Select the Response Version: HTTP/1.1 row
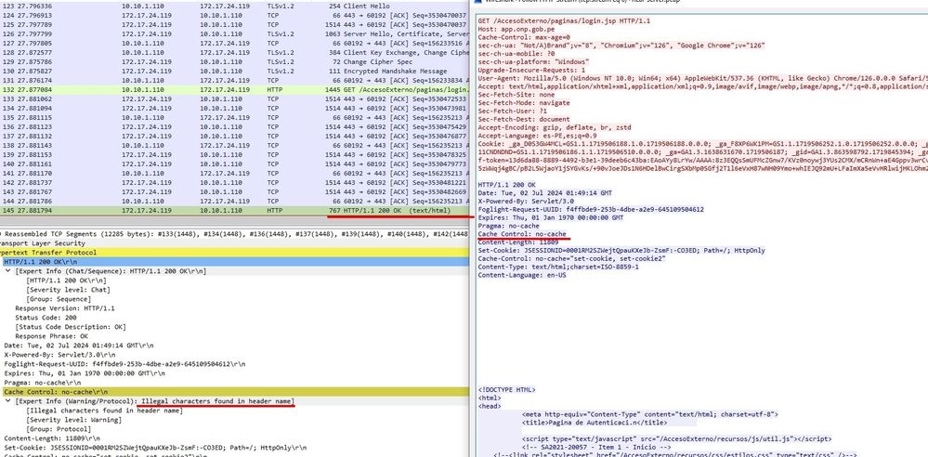This screenshot has width=928, height=457. click(x=64, y=308)
